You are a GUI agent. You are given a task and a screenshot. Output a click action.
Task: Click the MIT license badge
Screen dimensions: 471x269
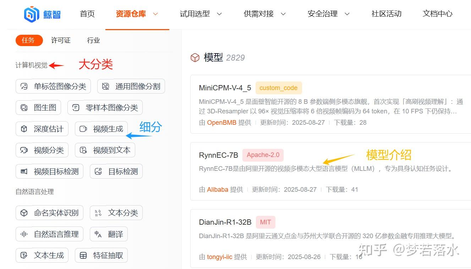pos(265,223)
